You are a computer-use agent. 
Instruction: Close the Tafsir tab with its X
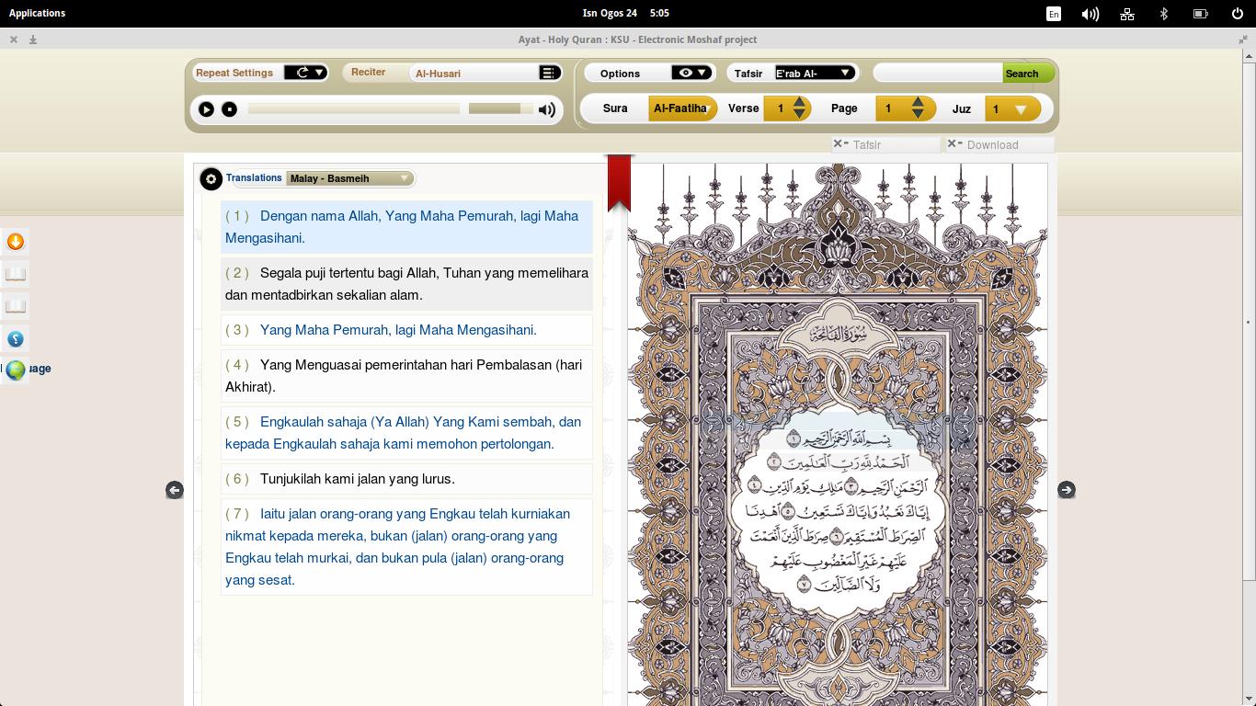click(x=839, y=143)
